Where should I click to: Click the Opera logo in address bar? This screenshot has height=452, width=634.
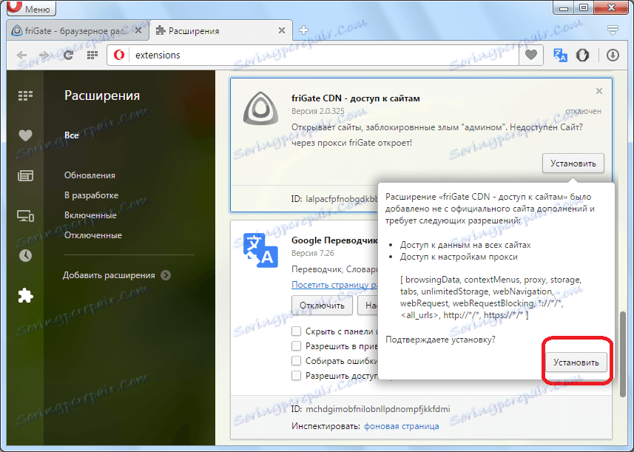pos(119,55)
